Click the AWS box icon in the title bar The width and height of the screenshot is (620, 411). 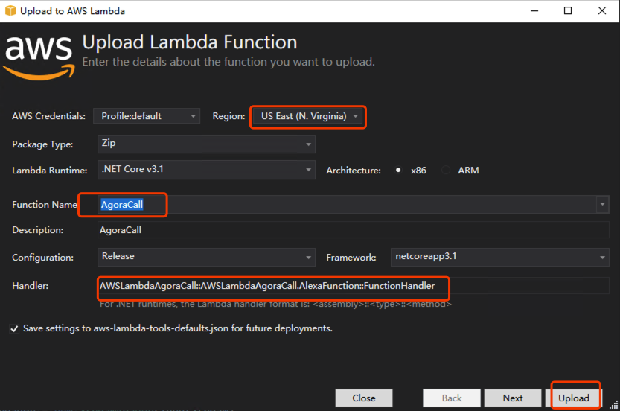click(10, 10)
